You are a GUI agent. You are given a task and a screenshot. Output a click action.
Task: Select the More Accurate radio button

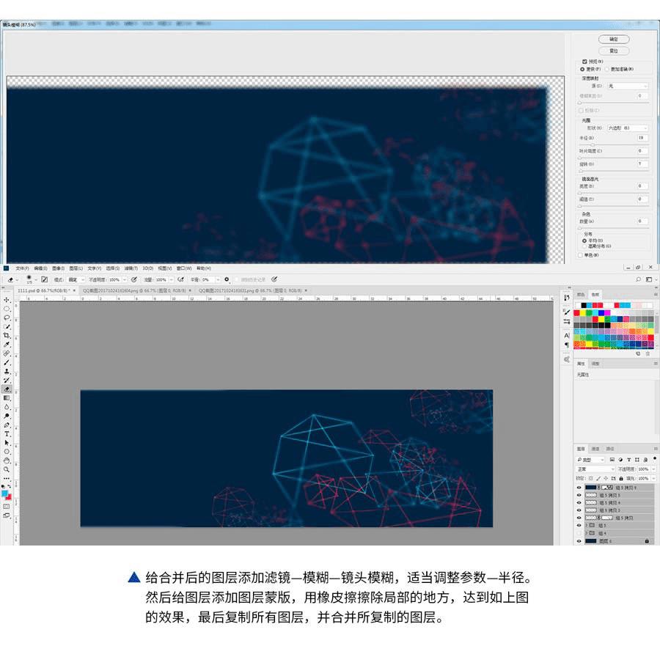(607, 69)
